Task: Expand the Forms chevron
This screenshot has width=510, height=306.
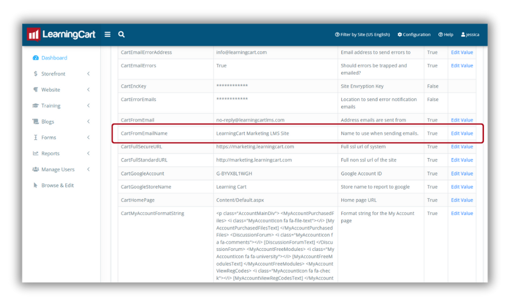Action: tap(88, 137)
